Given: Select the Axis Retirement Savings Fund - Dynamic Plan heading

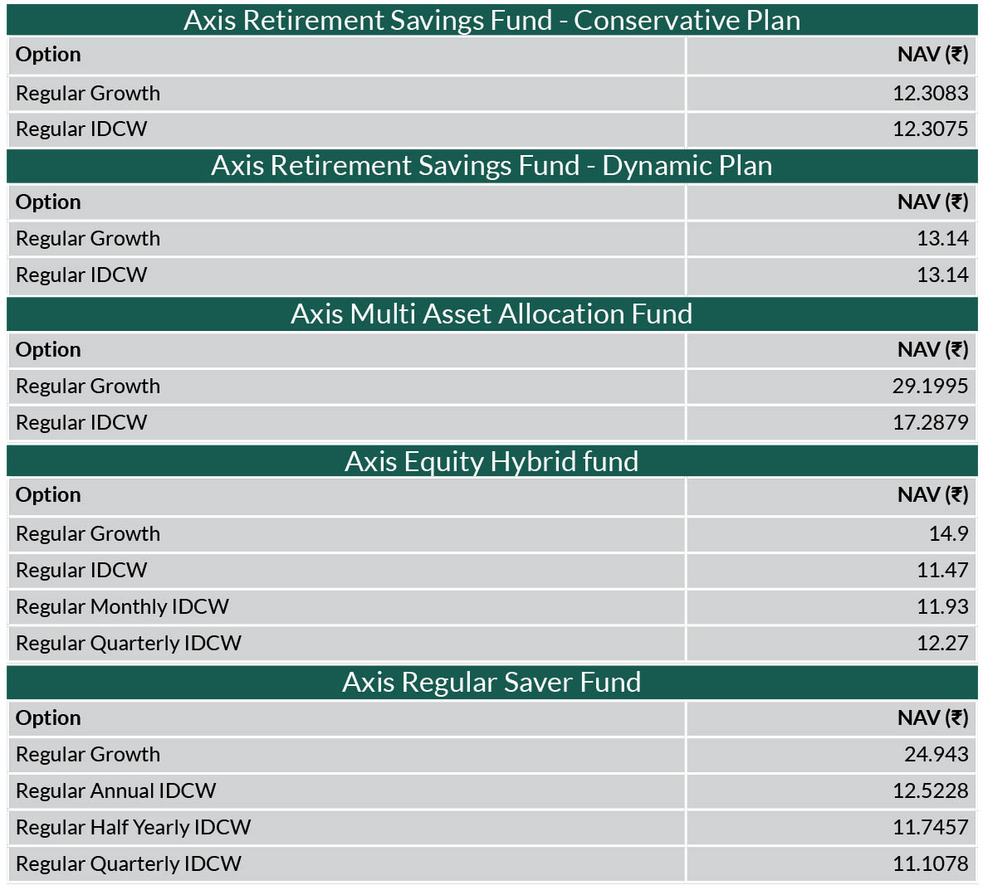Looking at the screenshot, I should [491, 166].
